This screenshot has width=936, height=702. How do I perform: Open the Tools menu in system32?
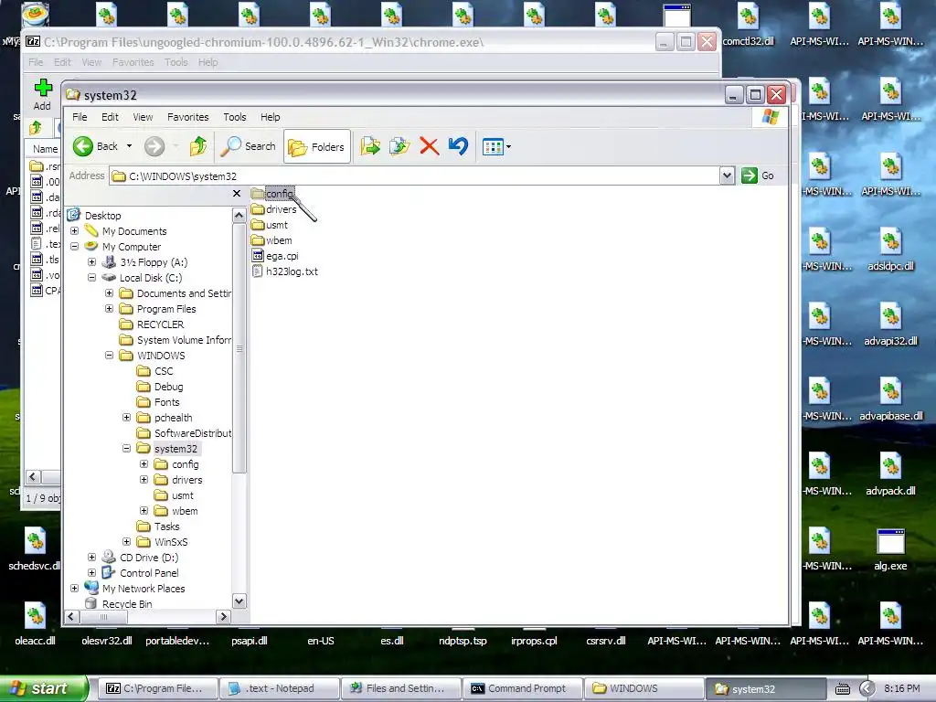point(235,117)
